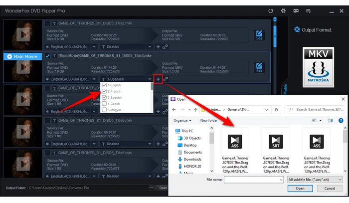Select 3D Objects in navigation tree
The width and height of the screenshot is (349, 203).
189,138
